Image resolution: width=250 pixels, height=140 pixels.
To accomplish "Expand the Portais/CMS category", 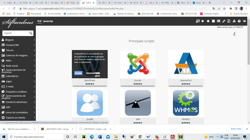I will point(18,45).
